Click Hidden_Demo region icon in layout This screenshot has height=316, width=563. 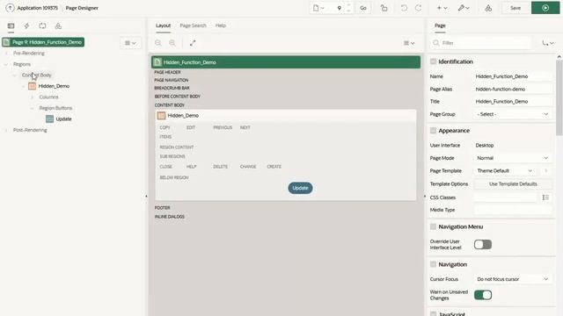161,115
